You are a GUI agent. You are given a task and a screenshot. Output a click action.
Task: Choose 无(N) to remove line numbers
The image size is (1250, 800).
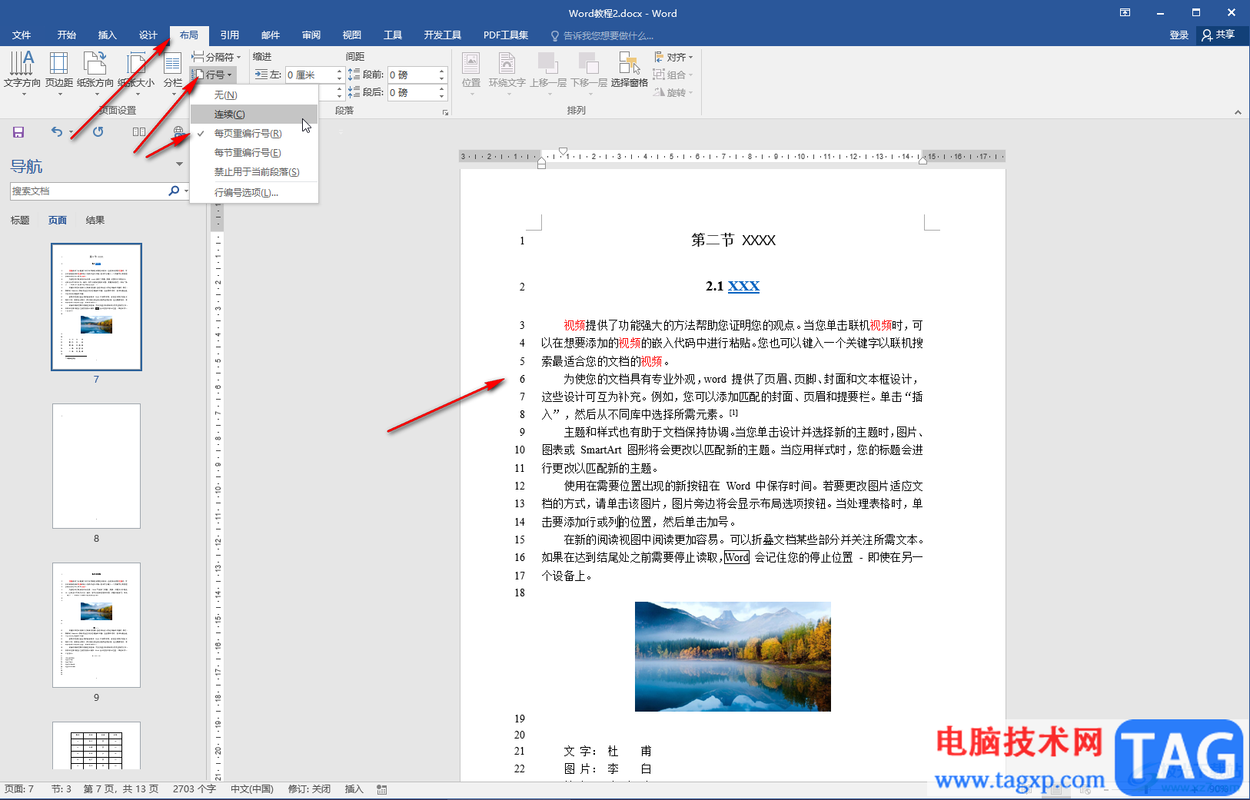(254, 95)
